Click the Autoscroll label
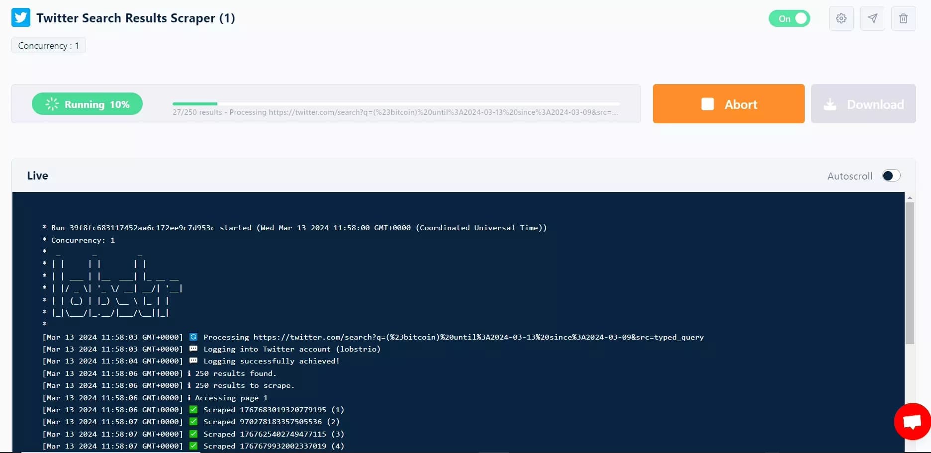931x453 pixels. tap(849, 176)
